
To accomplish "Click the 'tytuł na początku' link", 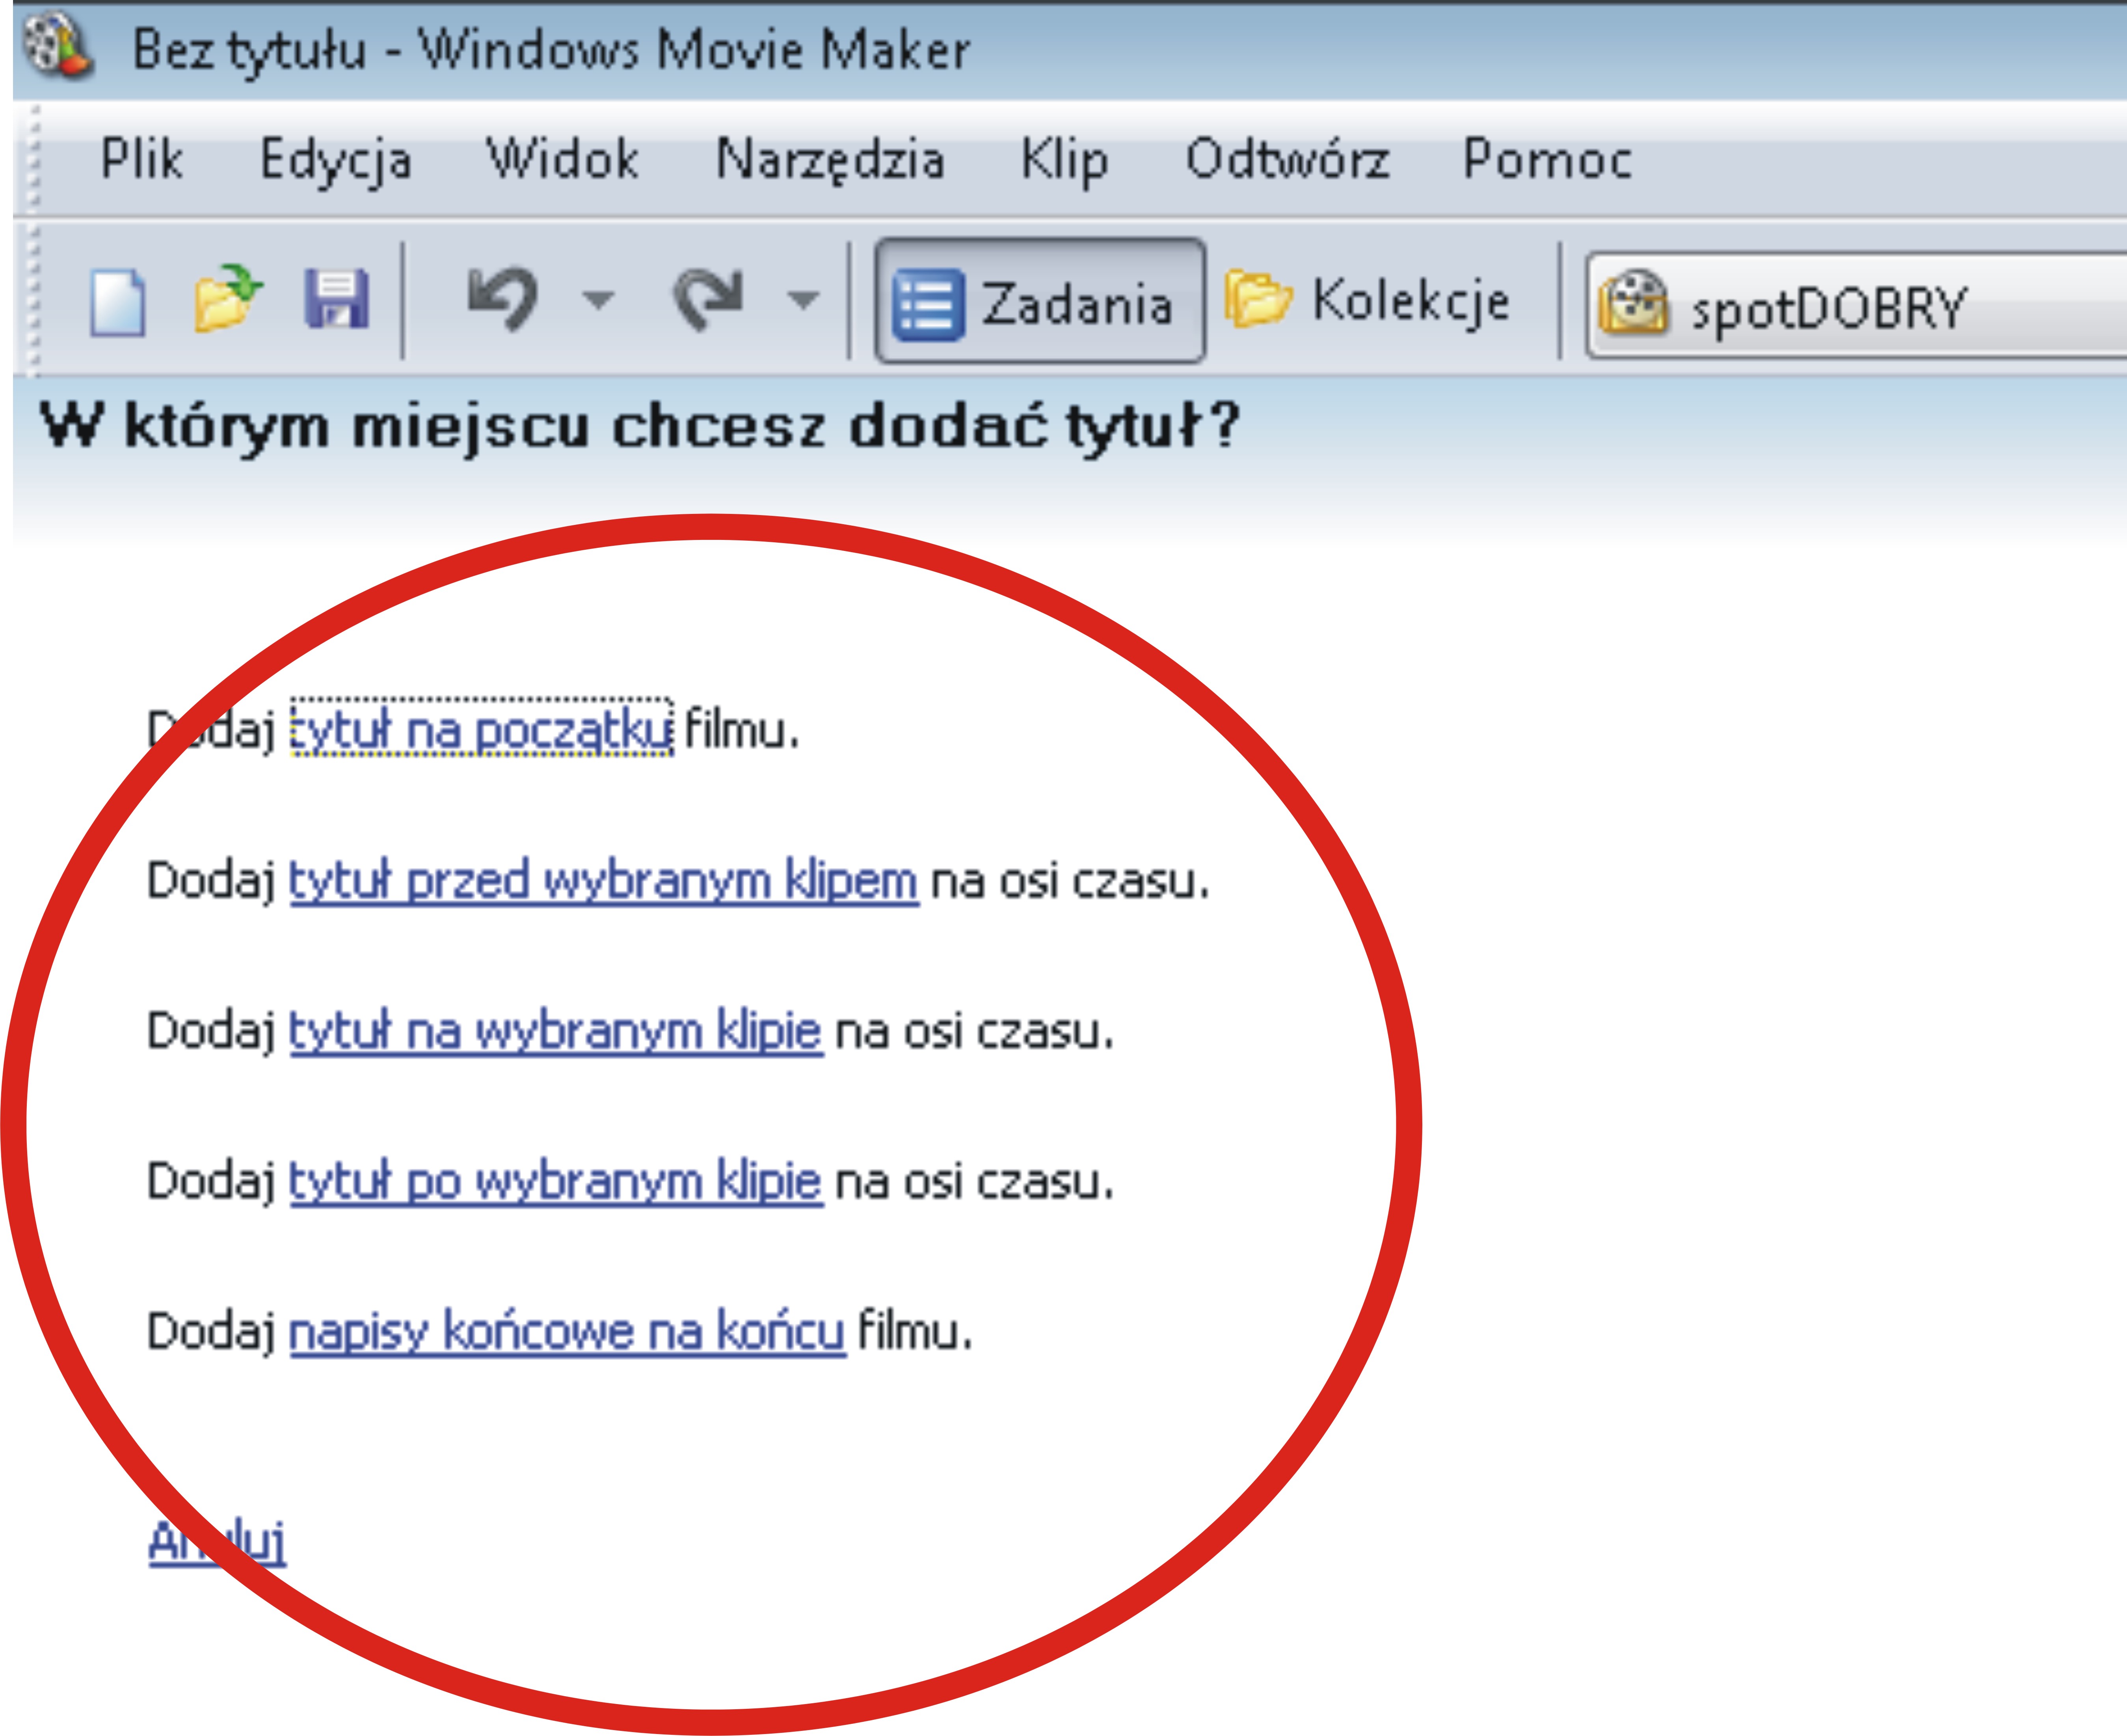I will point(481,730).
